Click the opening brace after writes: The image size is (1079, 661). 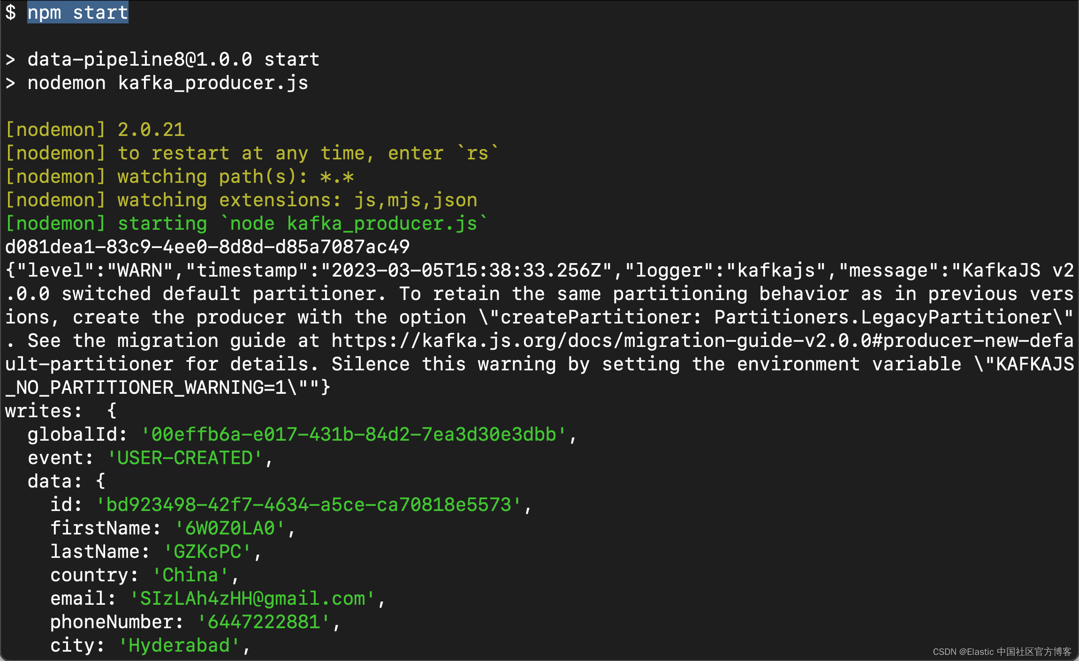(112, 411)
